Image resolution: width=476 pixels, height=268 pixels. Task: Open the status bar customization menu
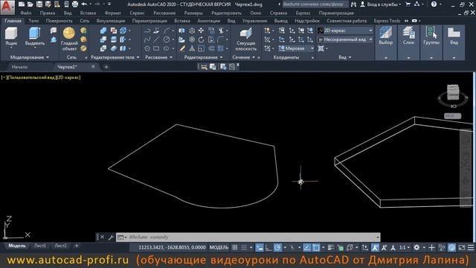coord(471,248)
